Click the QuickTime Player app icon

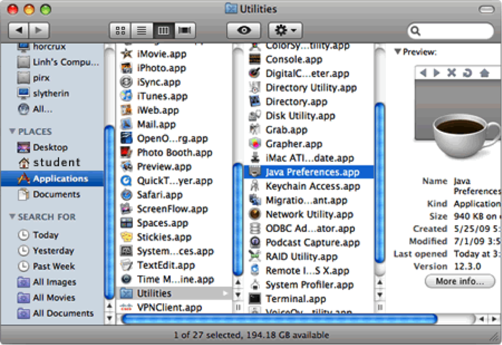pos(126,181)
